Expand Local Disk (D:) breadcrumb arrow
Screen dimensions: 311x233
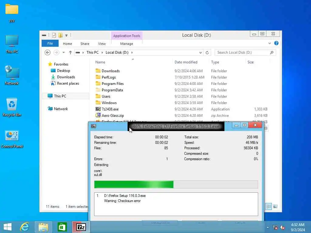click(132, 52)
